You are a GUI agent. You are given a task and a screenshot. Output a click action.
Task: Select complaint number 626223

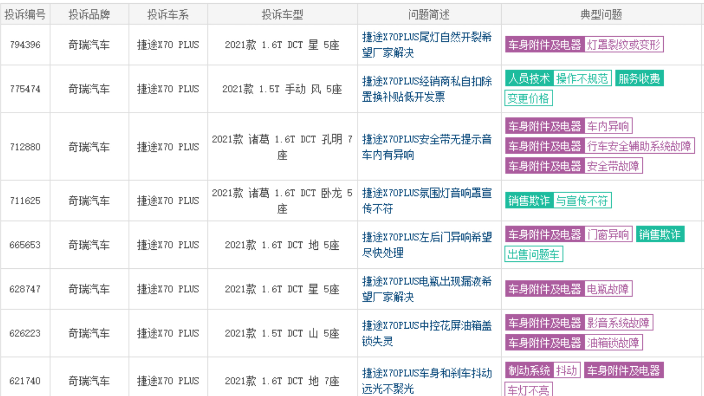click(25, 333)
